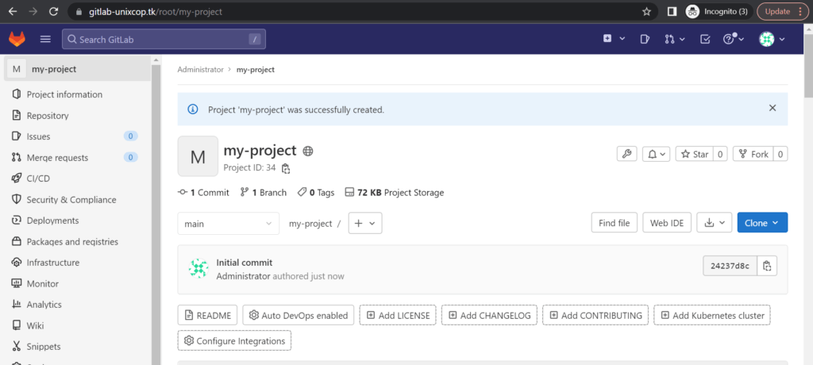Open the Web IDE
This screenshot has width=813, height=365.
pos(667,222)
